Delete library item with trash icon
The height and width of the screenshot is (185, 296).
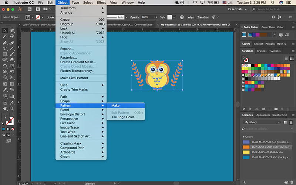tap(292, 182)
